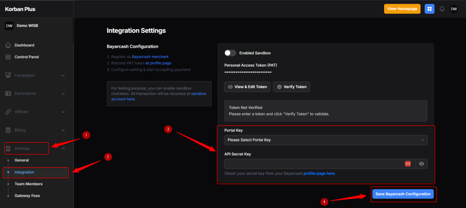Screen dimensions: 466x208
Task: Open the Portal Key dropdown
Action: [x=326, y=140]
